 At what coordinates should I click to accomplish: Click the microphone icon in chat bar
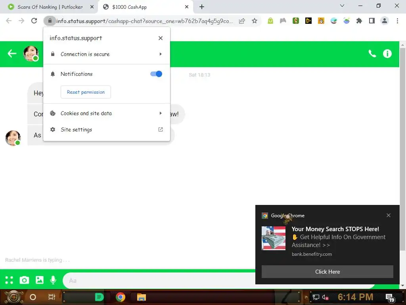tap(54, 280)
